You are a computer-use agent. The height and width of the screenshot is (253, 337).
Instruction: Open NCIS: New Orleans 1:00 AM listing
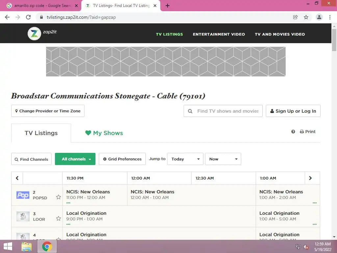(x=288, y=195)
